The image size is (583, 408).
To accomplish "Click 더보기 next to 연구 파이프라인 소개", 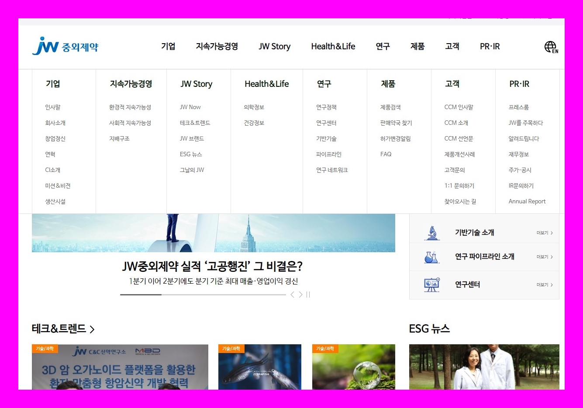I will [x=545, y=257].
